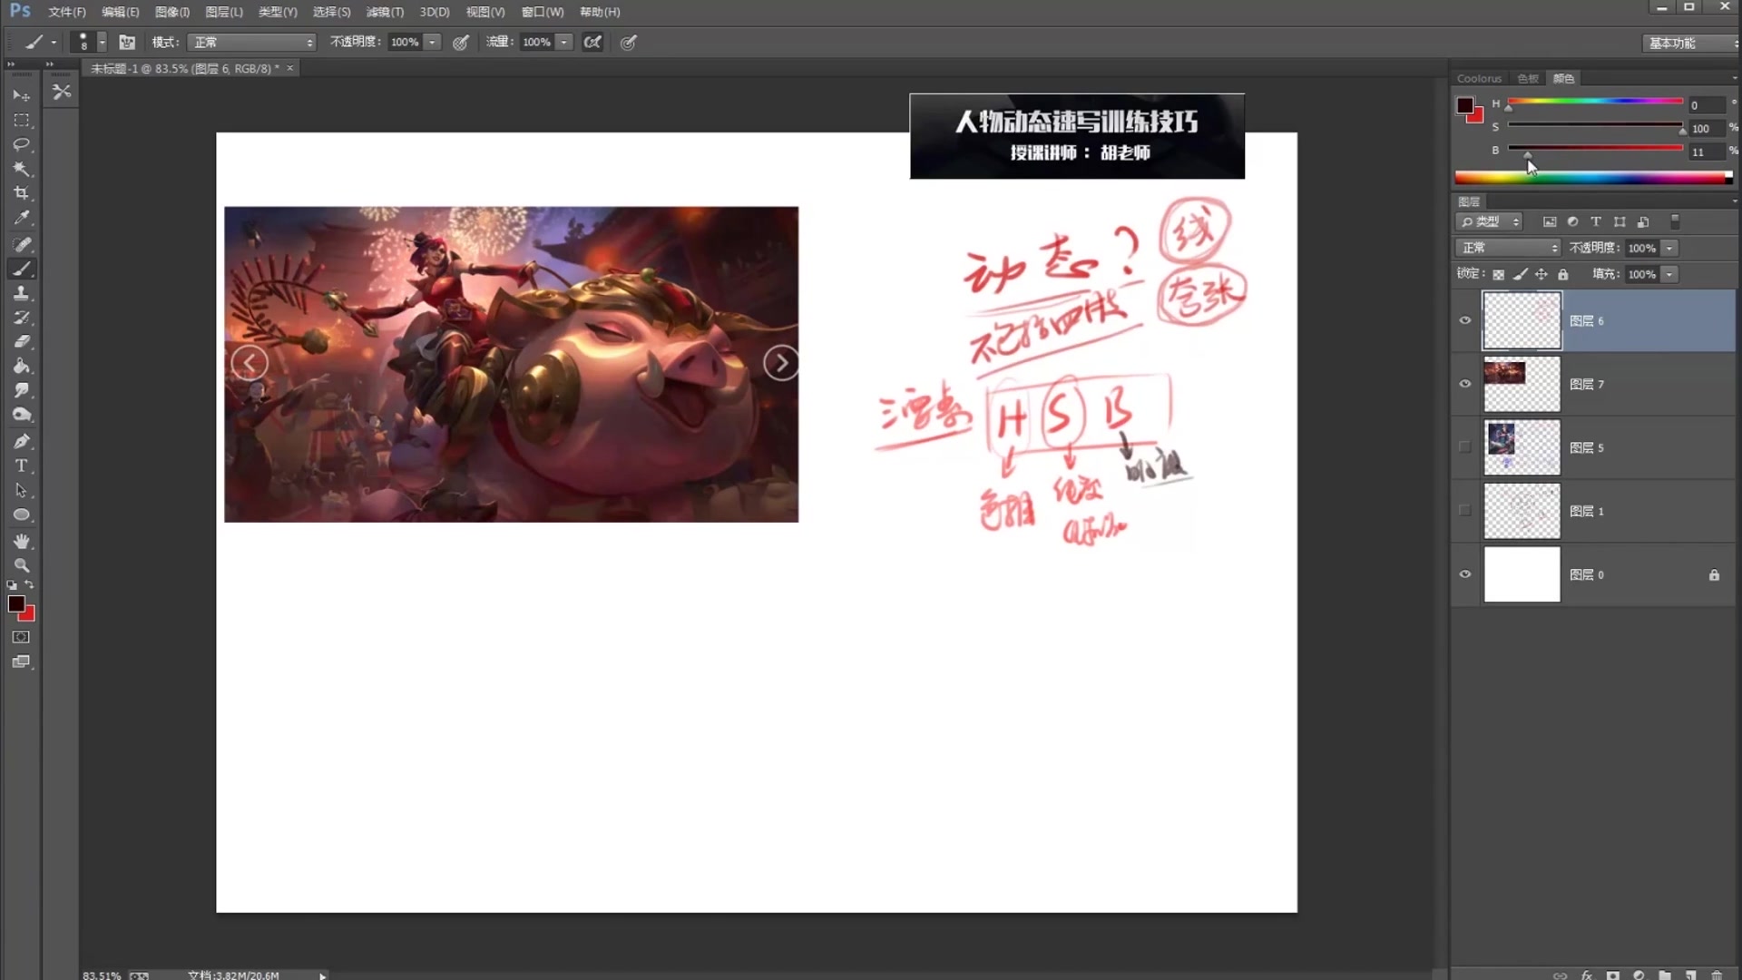Select the Rectangular Marquee tool

click(x=21, y=120)
